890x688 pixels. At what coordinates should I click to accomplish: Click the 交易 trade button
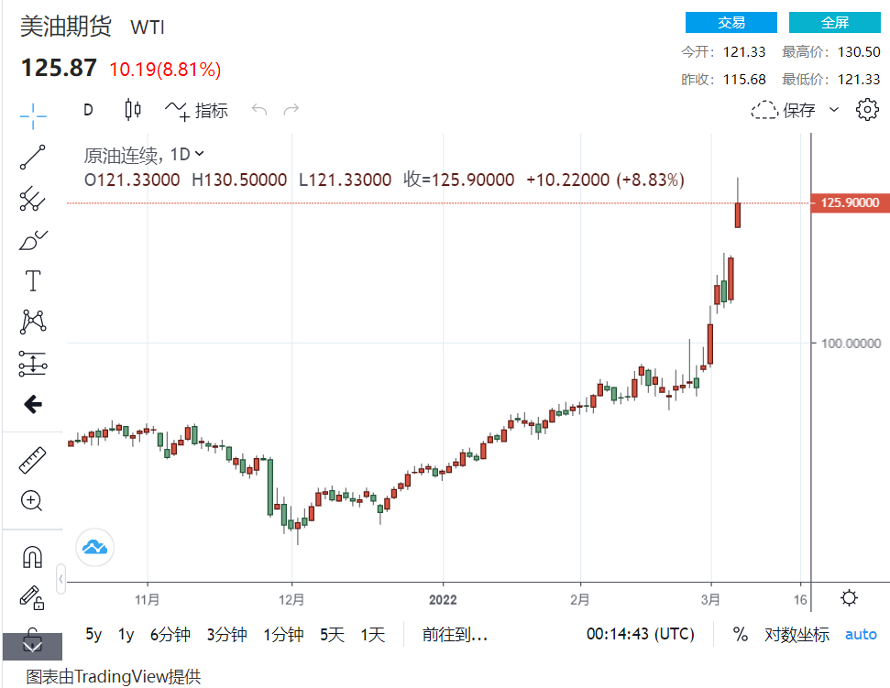[x=731, y=23]
